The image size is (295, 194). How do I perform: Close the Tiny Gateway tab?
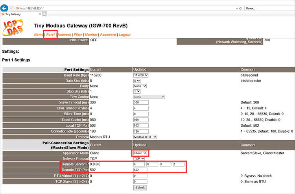click(40, 14)
